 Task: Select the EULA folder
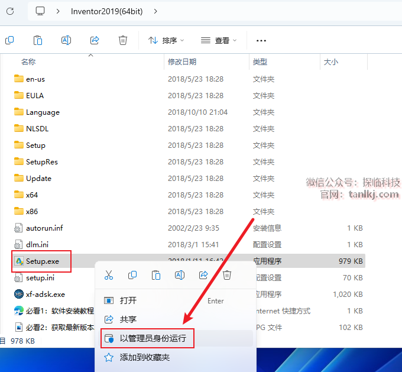(x=29, y=95)
